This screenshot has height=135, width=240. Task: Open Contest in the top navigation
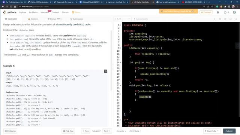[55, 12]
